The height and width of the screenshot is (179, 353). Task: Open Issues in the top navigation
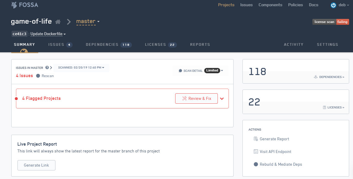point(247,5)
